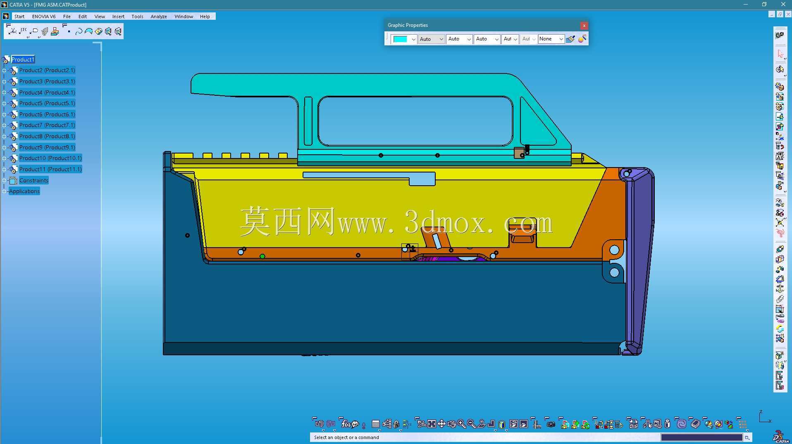Close the Graphic Properties toolbar
Image resolution: width=792 pixels, height=444 pixels.
pos(584,26)
